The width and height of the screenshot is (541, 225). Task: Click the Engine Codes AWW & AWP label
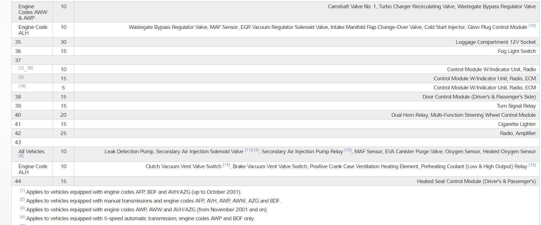click(33, 12)
